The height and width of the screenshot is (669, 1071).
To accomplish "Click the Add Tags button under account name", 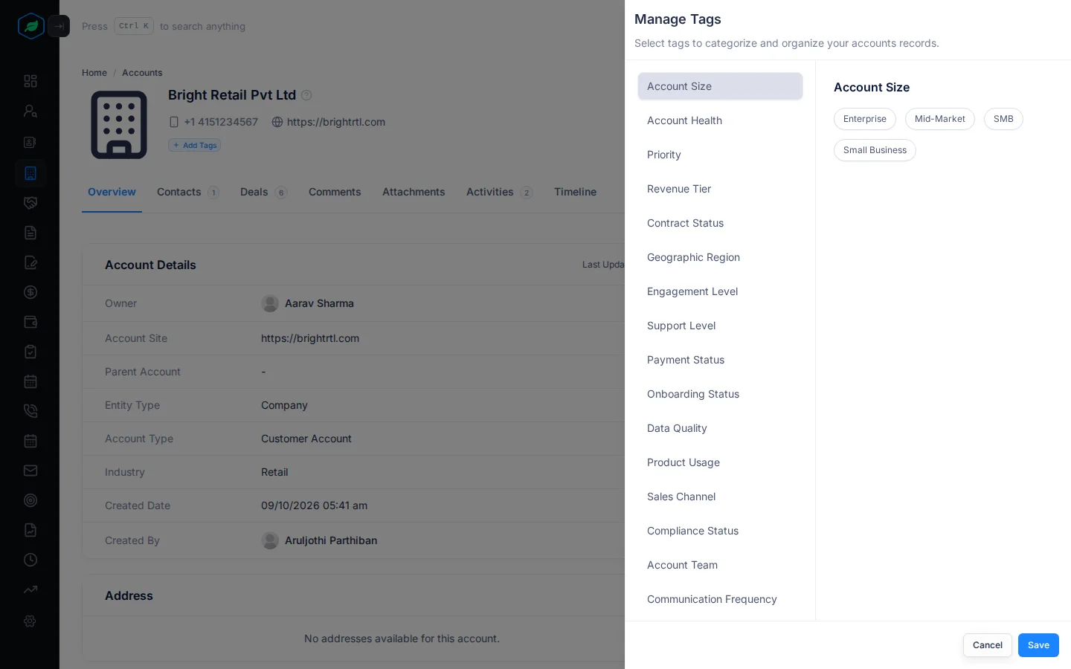I will (x=195, y=145).
